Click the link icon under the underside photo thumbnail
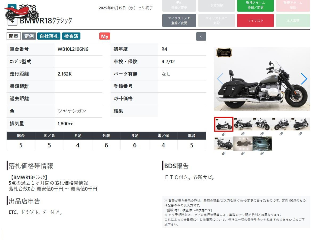 243,154
